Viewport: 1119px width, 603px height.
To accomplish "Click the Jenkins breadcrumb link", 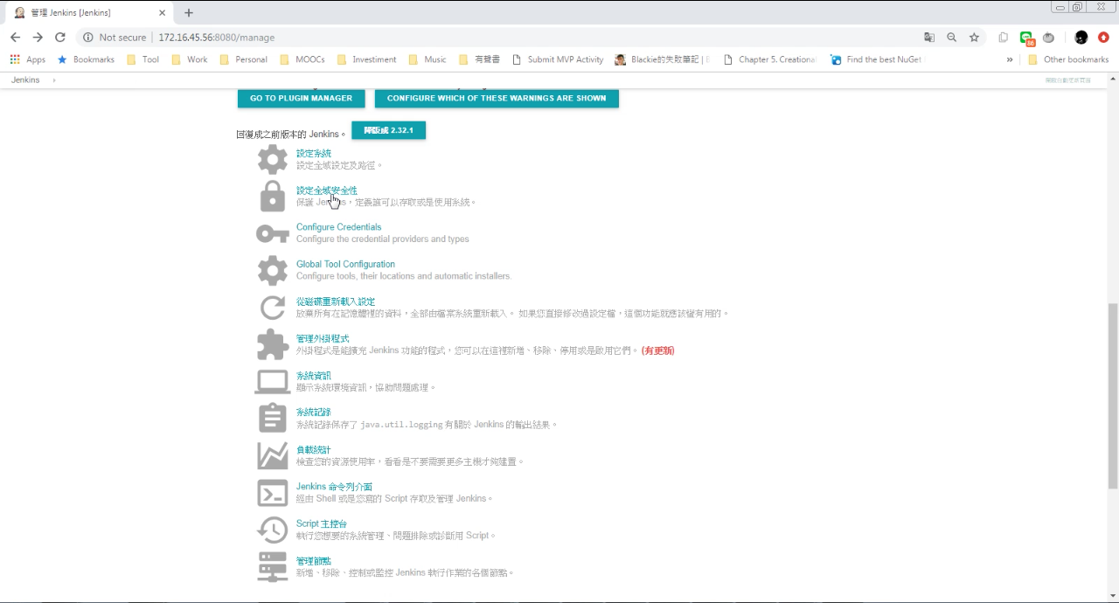I will point(25,80).
